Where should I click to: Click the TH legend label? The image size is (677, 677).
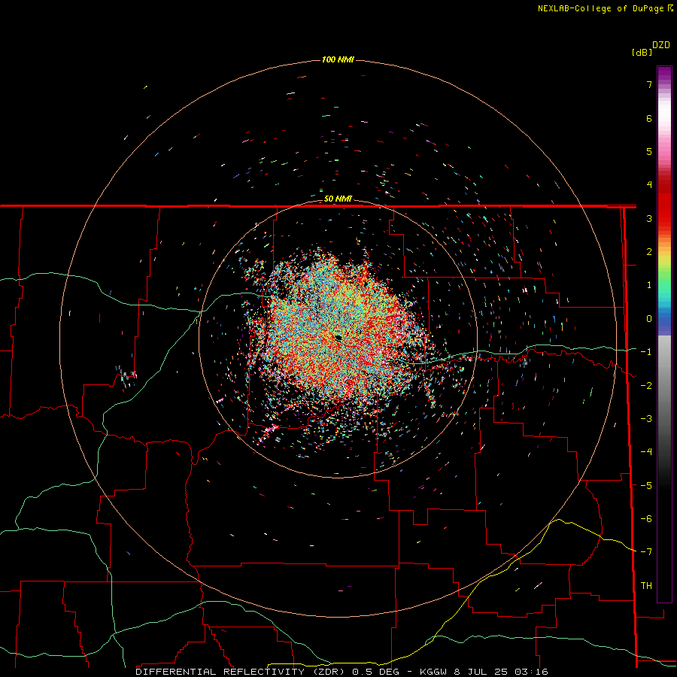(x=646, y=586)
